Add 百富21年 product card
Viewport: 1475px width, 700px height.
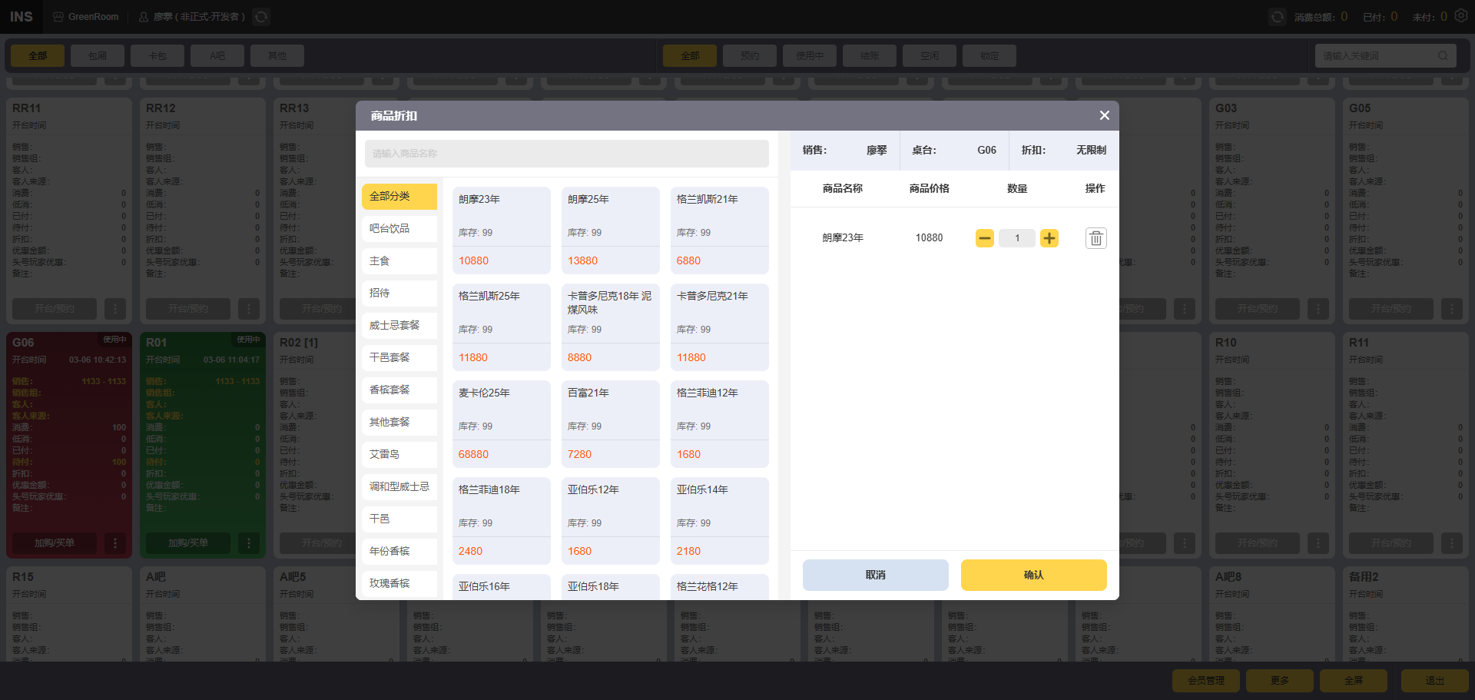pyautogui.click(x=611, y=424)
